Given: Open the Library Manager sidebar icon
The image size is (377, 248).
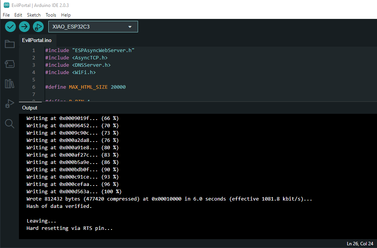Looking at the screenshot, I should pos(10,84).
